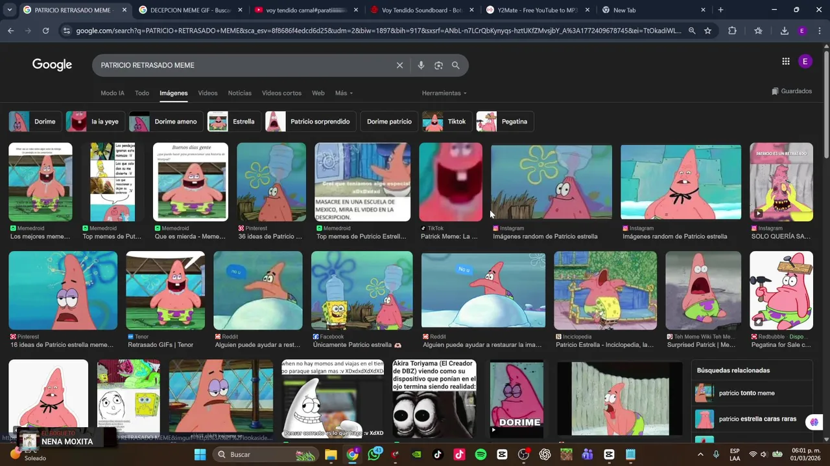Open taskbar volume control

764,454
